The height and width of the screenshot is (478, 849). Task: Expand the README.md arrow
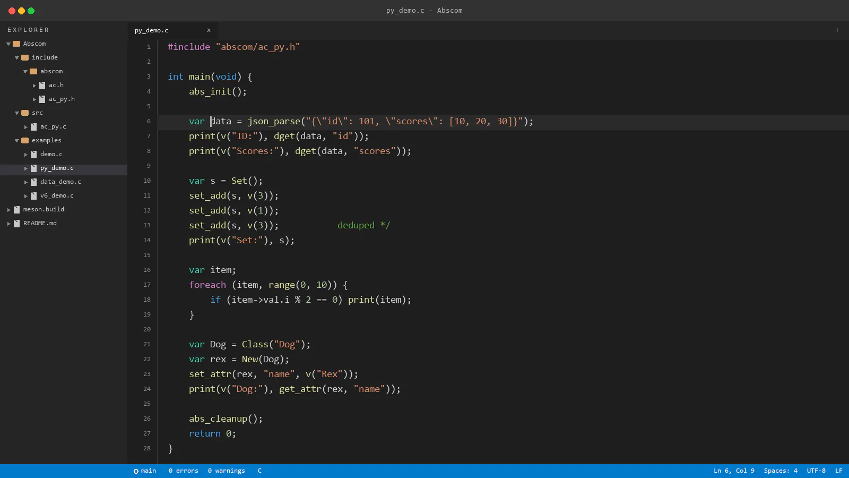(x=8, y=223)
